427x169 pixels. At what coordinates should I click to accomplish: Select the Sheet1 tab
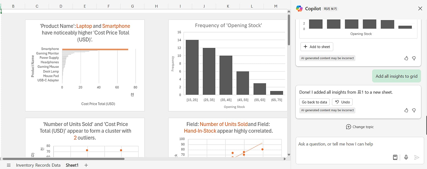click(x=72, y=165)
